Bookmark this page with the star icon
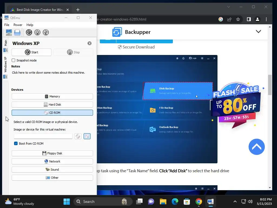This screenshot has width=277, height=208. [x=238, y=19]
